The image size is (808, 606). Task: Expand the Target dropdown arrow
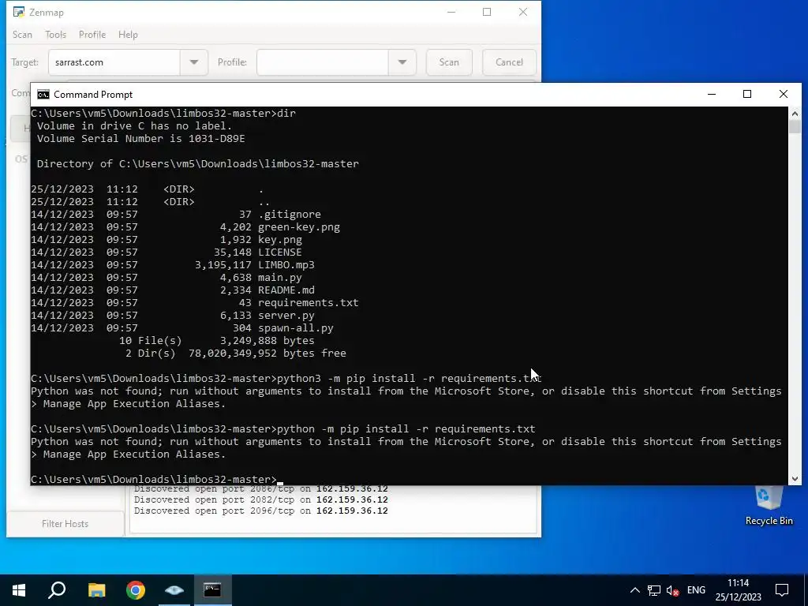coord(194,62)
